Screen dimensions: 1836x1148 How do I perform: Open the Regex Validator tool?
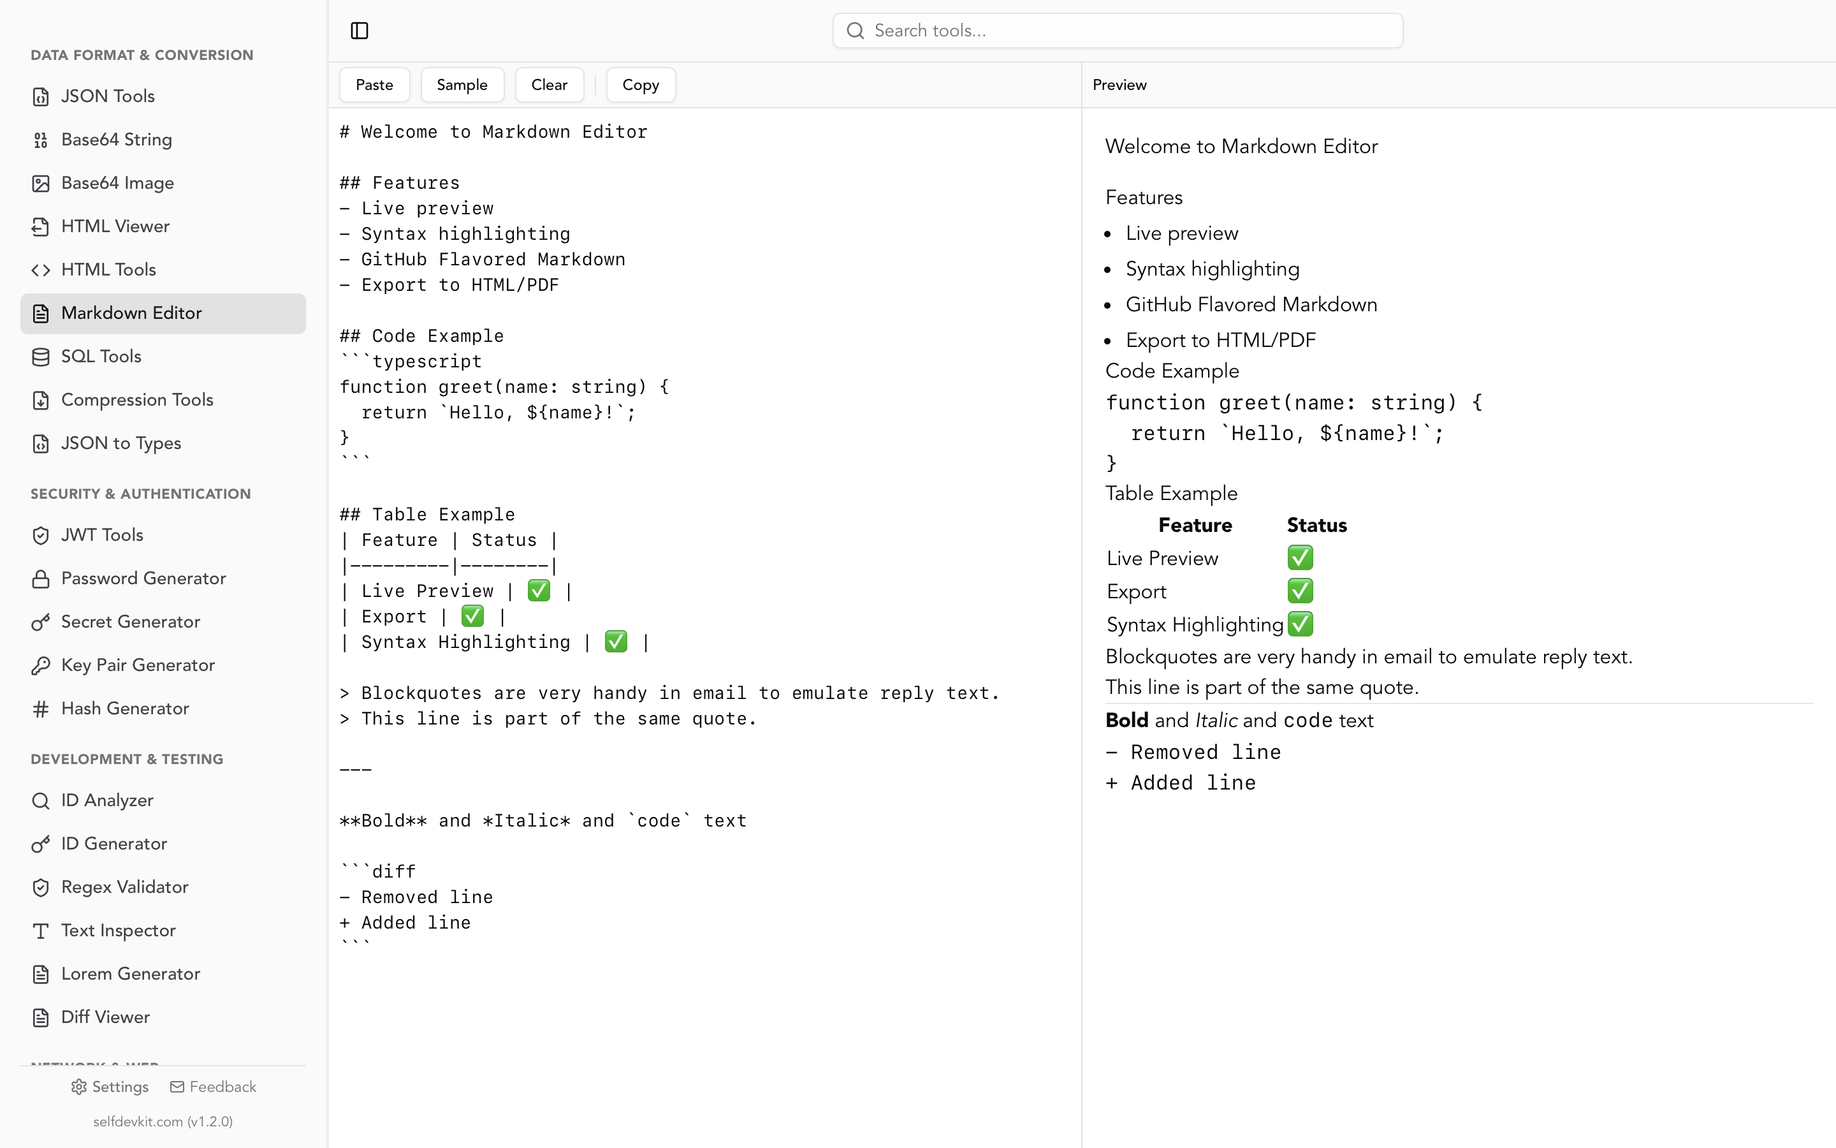[163, 887]
